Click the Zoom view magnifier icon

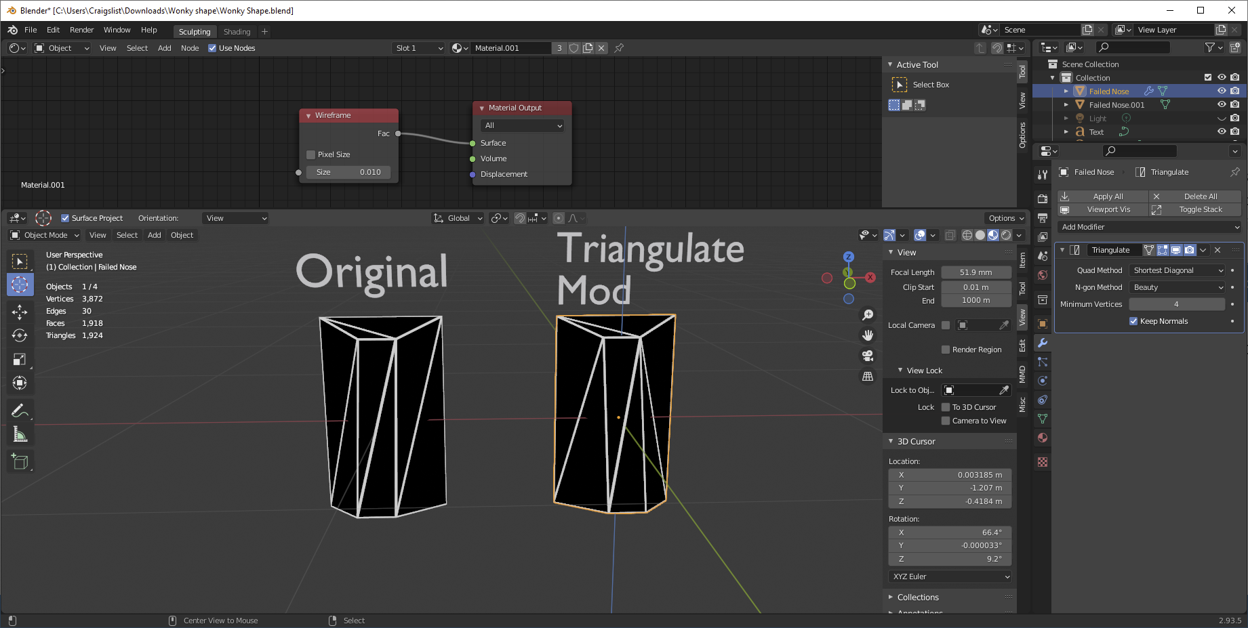[x=868, y=315]
